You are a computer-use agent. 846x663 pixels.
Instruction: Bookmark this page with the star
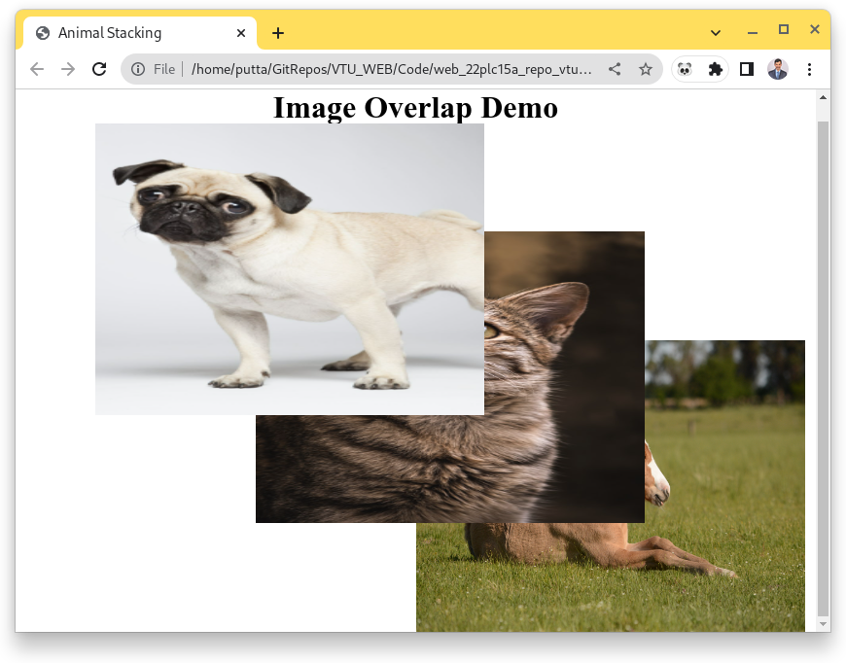tap(646, 69)
